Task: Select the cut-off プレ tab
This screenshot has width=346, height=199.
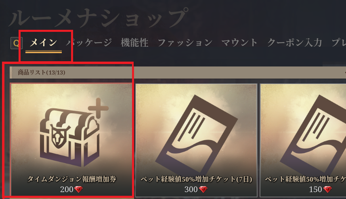Action: pos(339,42)
